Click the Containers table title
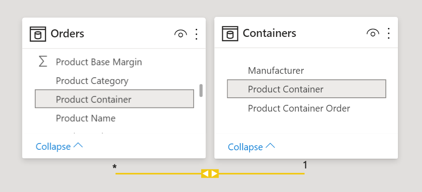This screenshot has height=192, width=422. click(269, 33)
